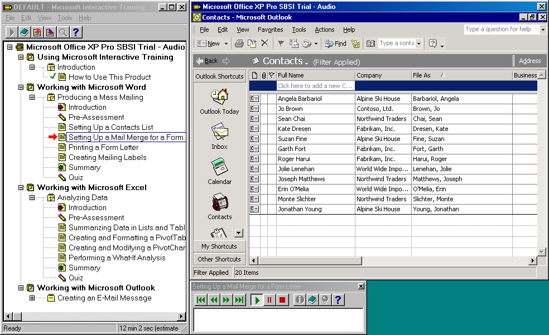Click Other Shortcuts group button
Screen dimensions: 549x335
click(x=219, y=259)
